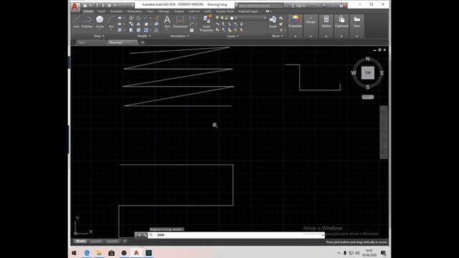Select the Circle tool
This screenshot has height=258, width=459.
(x=100, y=22)
